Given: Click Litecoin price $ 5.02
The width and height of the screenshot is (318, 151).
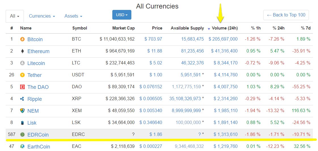Looking at the screenshot, I should (x=156, y=63).
